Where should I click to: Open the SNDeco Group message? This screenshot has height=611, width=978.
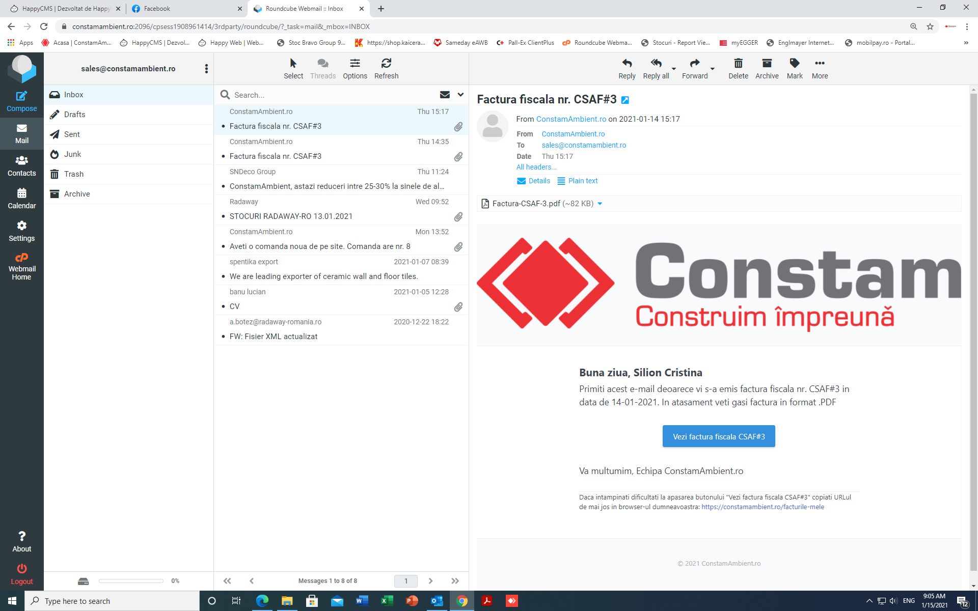[x=341, y=179]
